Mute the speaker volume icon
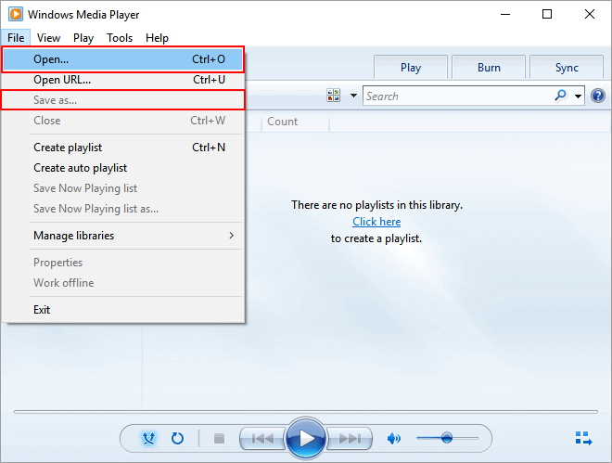 [394, 438]
